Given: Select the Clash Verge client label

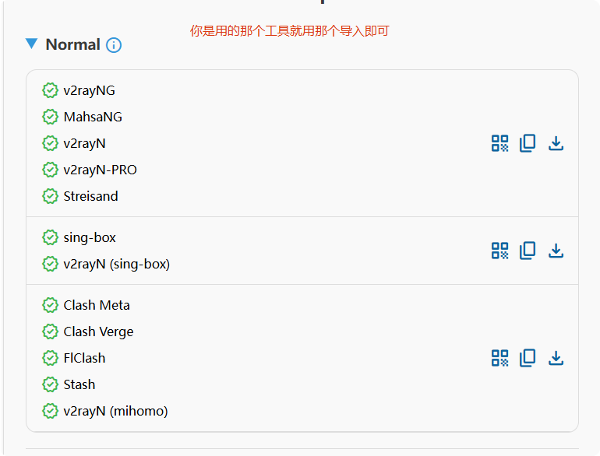Looking at the screenshot, I should coord(98,331).
